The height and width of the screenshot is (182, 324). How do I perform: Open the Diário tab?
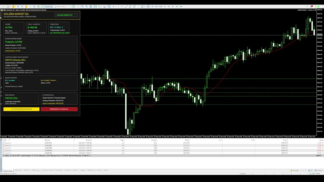tap(106, 170)
